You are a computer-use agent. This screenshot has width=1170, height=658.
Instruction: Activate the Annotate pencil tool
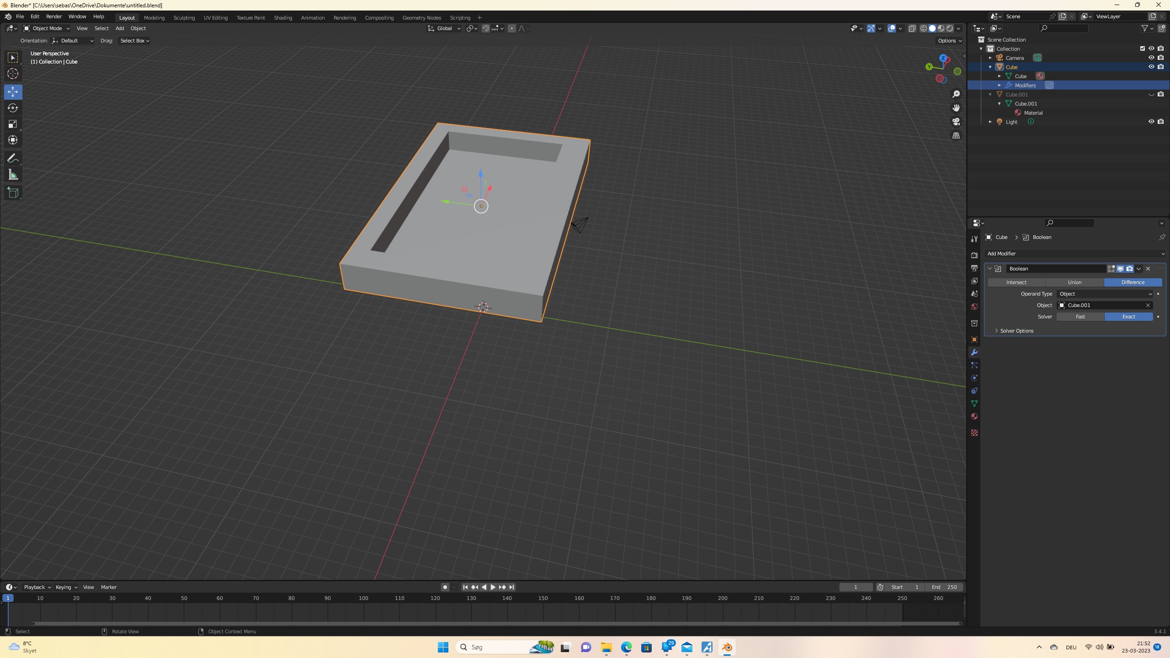coord(13,159)
